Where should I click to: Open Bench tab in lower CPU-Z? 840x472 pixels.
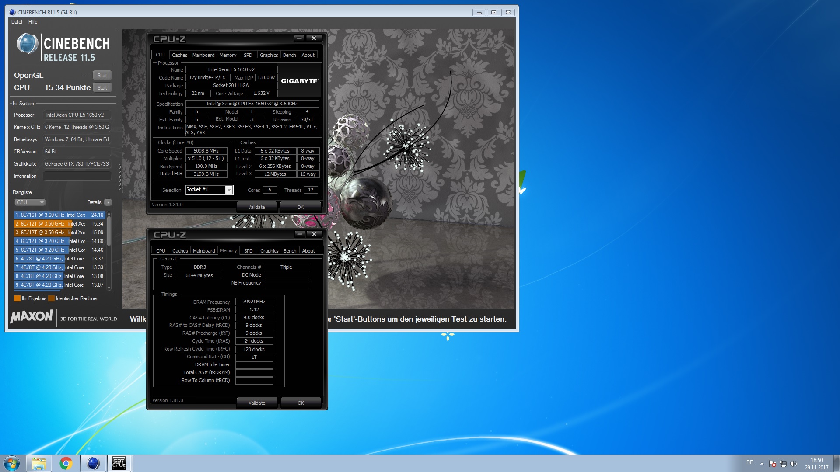pyautogui.click(x=290, y=251)
